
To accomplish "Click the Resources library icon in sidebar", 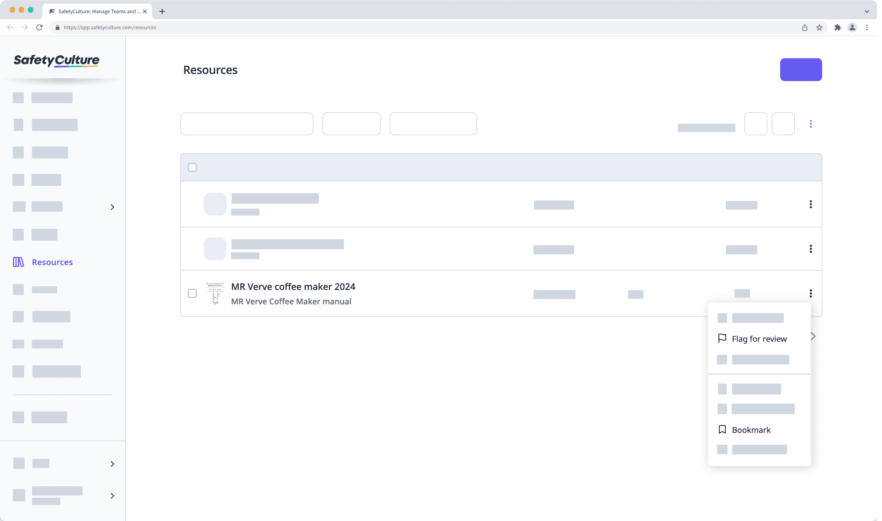I will click(18, 262).
